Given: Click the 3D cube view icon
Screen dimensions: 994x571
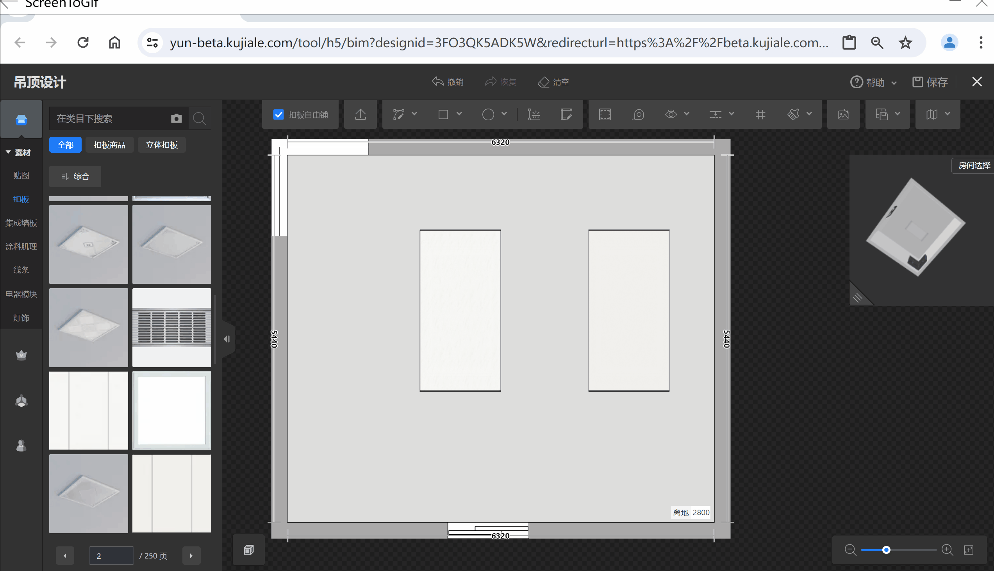Looking at the screenshot, I should [249, 550].
